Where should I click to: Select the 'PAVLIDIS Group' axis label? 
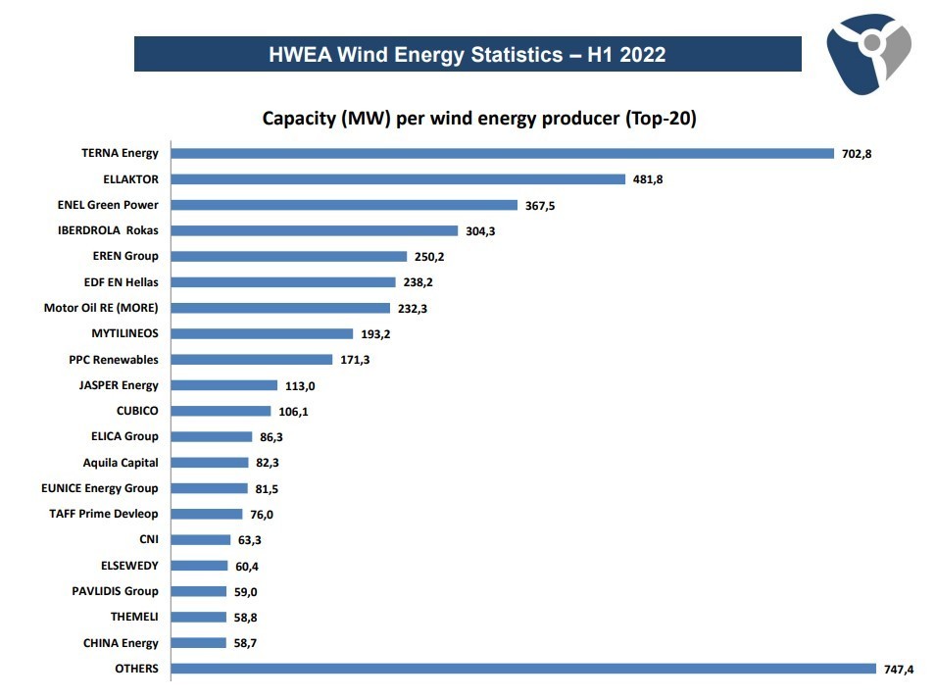point(116,591)
